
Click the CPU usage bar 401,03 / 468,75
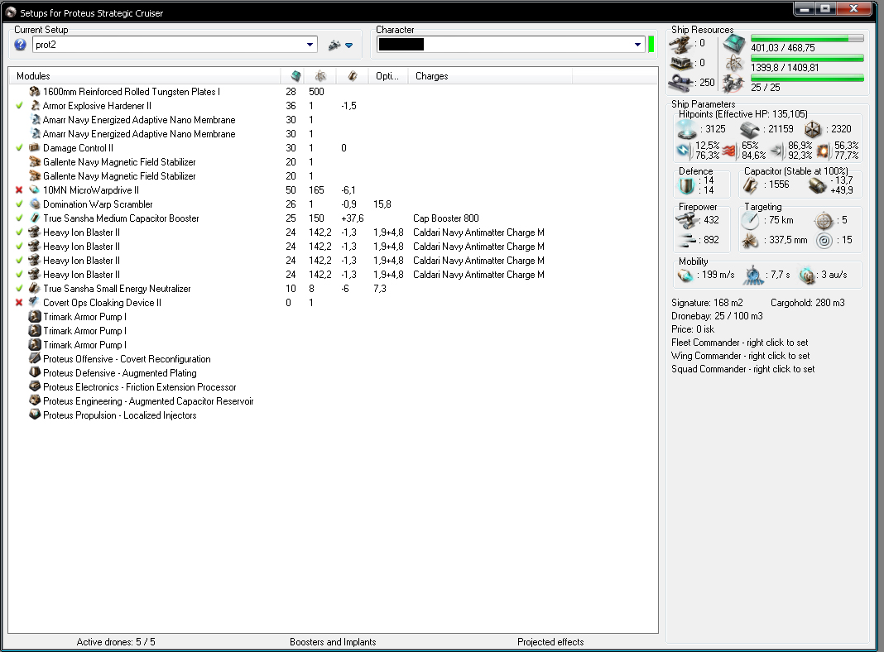(807, 38)
